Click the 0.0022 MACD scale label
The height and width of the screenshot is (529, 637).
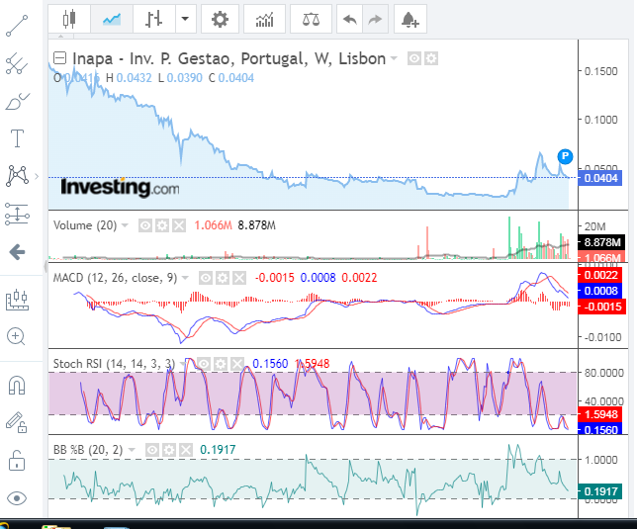pos(600,275)
